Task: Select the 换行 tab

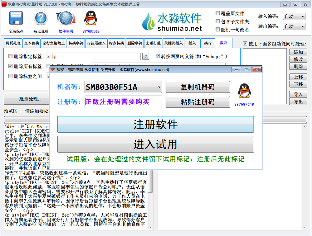Action: tap(208, 43)
